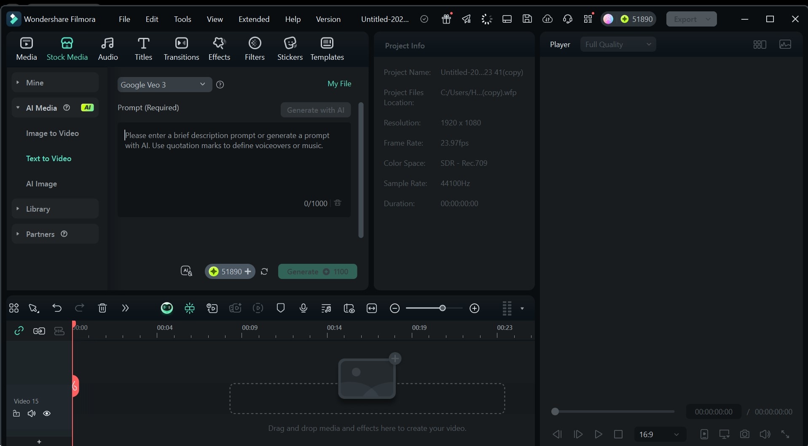Toggle the Video 15 track lock icon

pos(16,414)
